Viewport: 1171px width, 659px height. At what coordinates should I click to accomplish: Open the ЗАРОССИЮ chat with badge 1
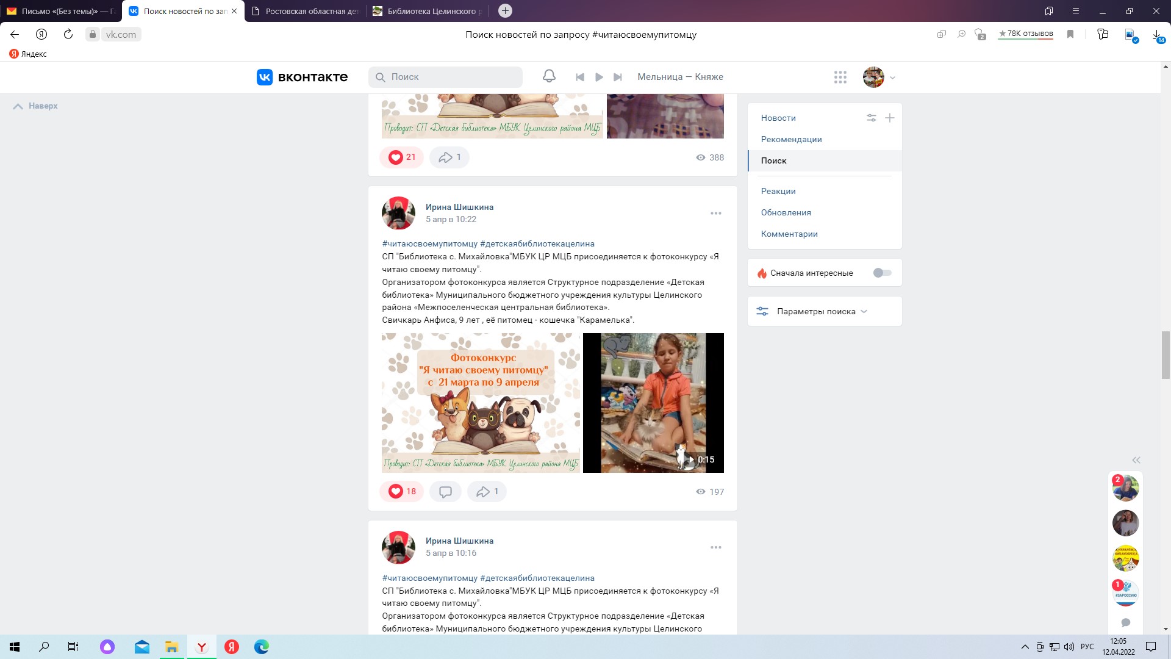(1125, 592)
